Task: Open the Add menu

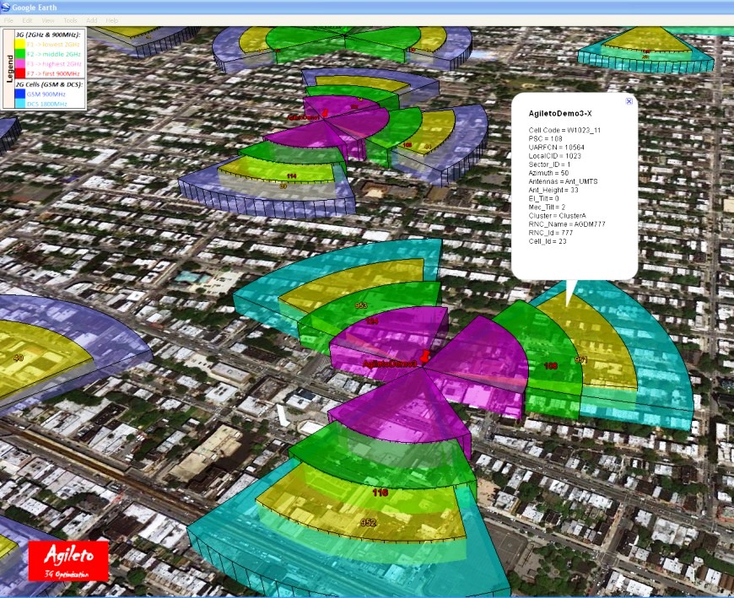Action: tap(91, 19)
